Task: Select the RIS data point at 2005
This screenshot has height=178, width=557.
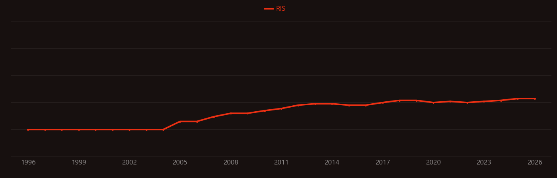Action: 180,122
